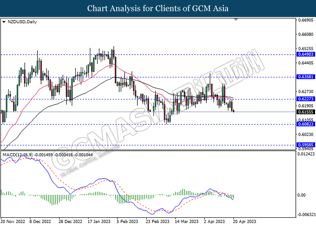Click the current price 0.61555 label

pos(306,112)
